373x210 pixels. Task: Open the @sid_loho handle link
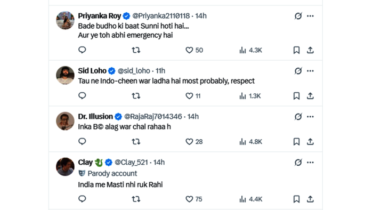pos(134,71)
